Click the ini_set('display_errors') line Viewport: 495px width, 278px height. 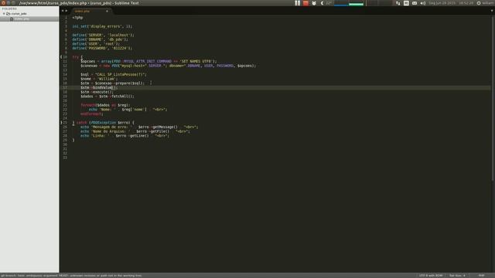pos(102,26)
